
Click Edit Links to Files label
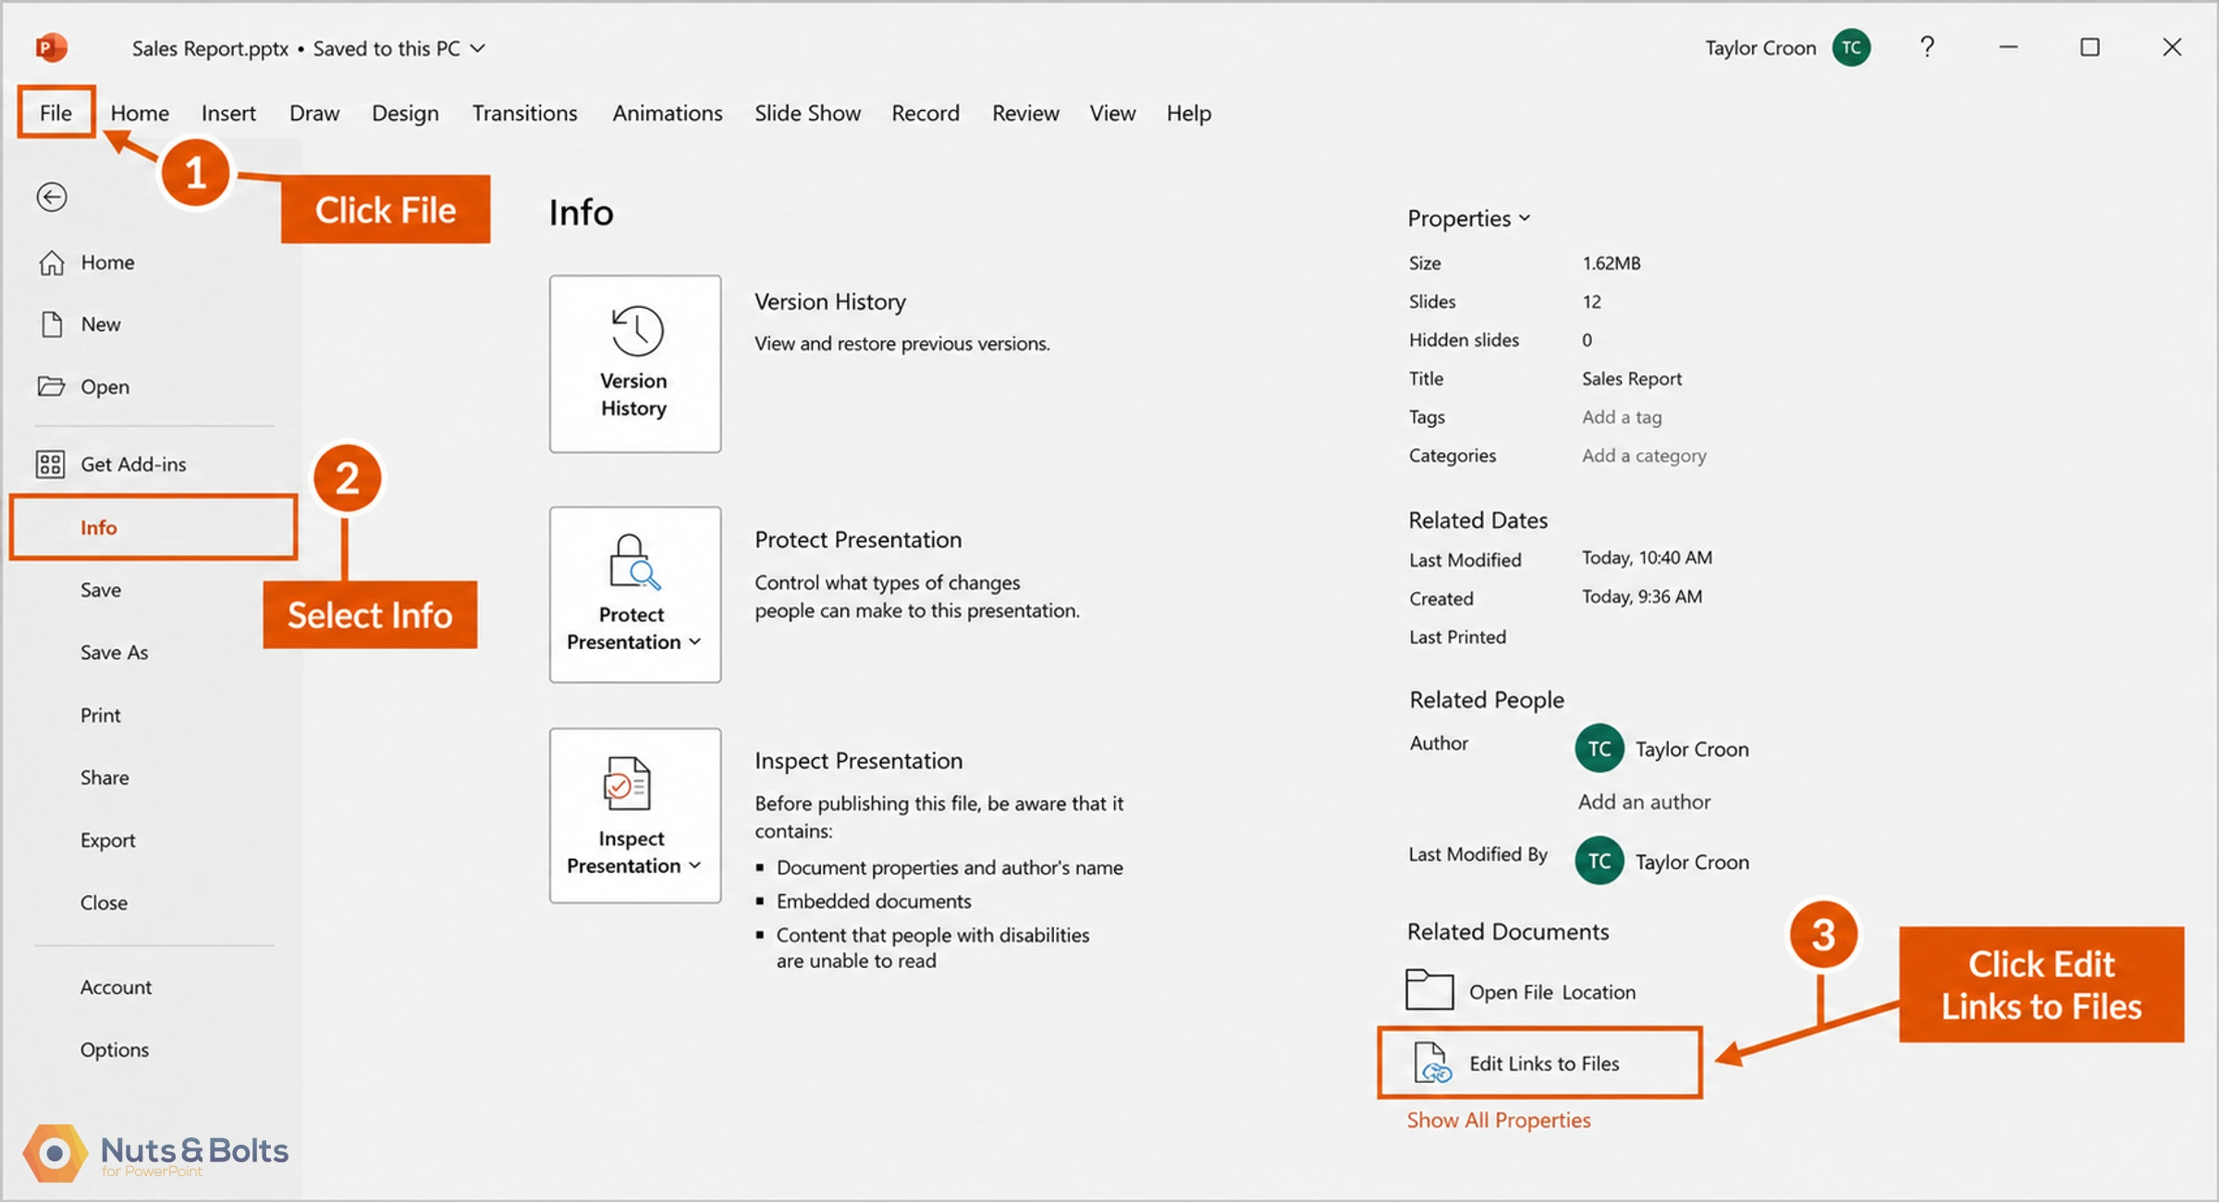1544,1063
